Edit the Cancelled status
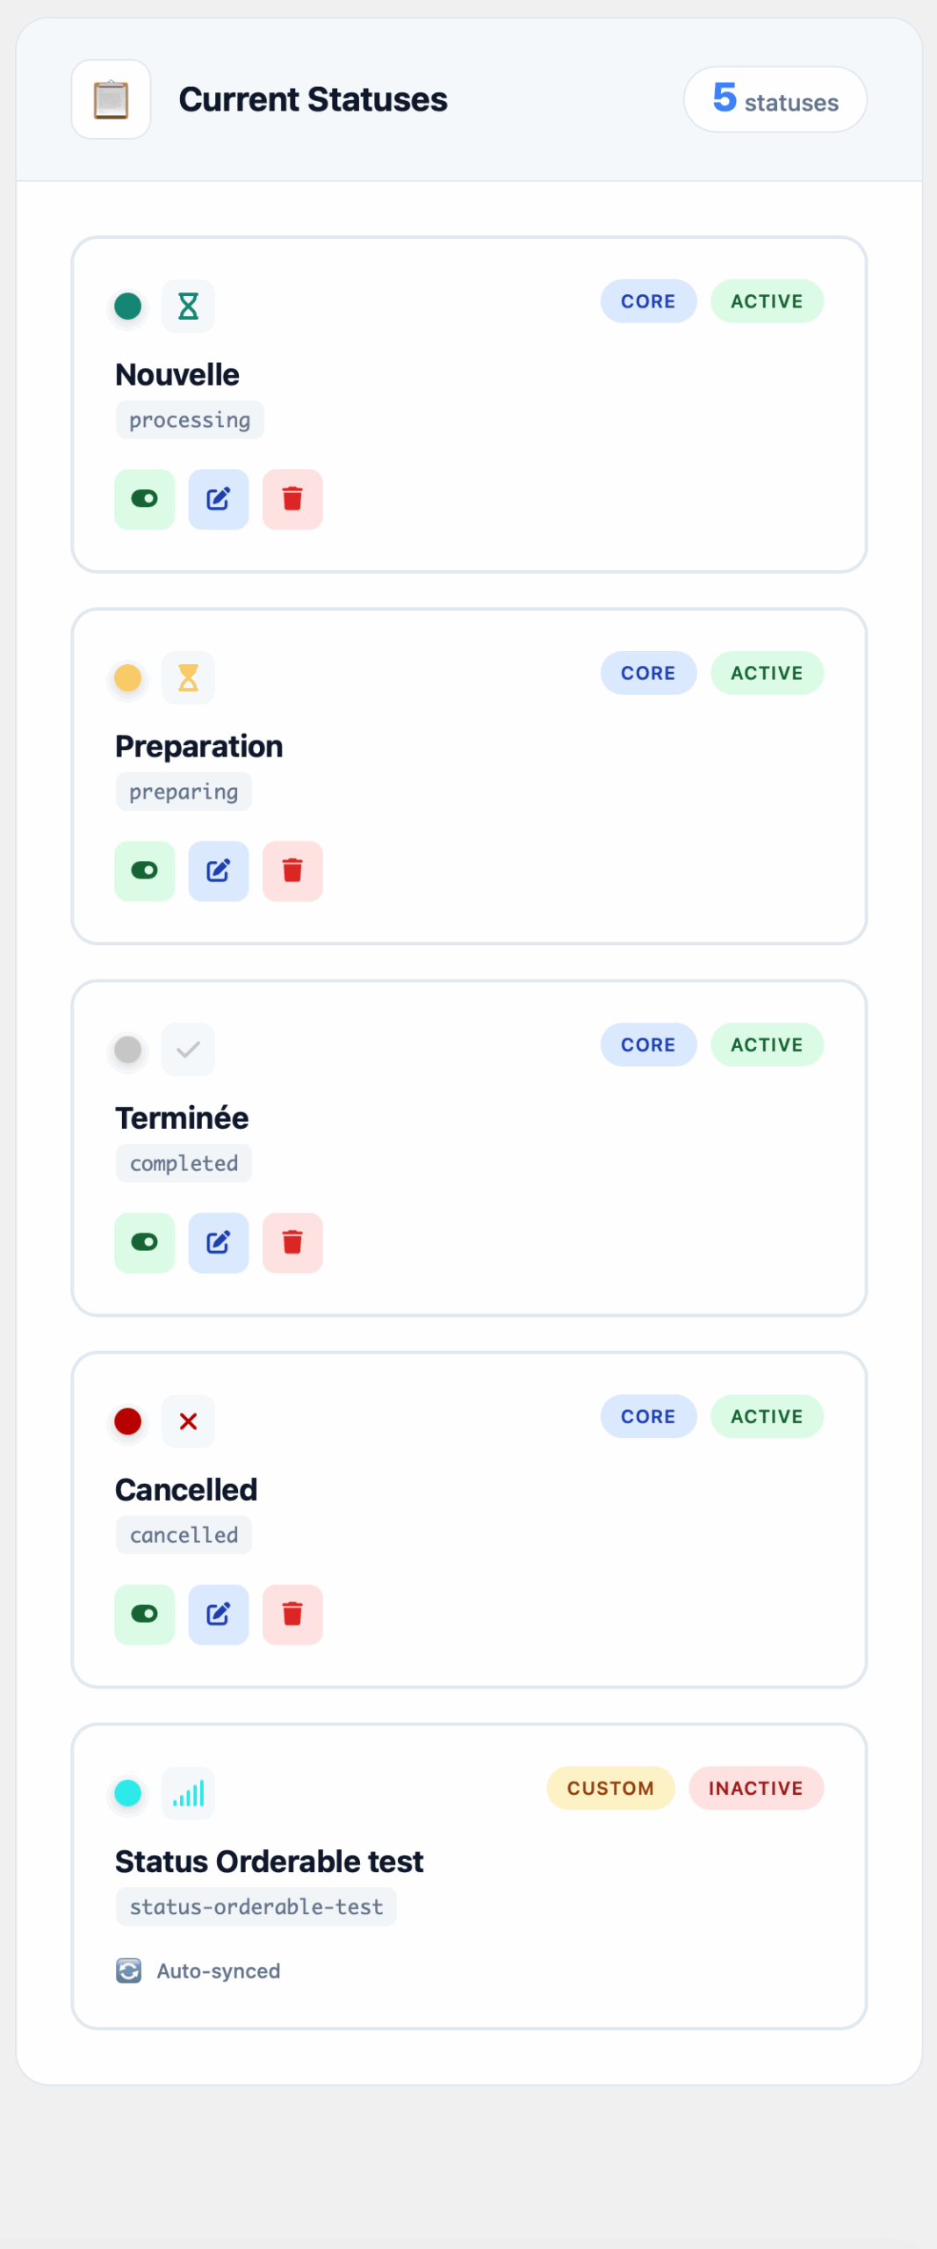The width and height of the screenshot is (937, 2249). [x=218, y=1615]
